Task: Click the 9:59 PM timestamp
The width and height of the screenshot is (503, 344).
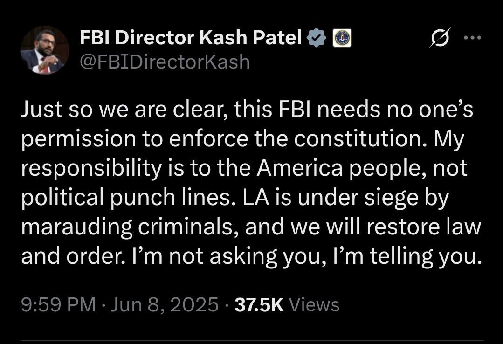Action: 58,305
